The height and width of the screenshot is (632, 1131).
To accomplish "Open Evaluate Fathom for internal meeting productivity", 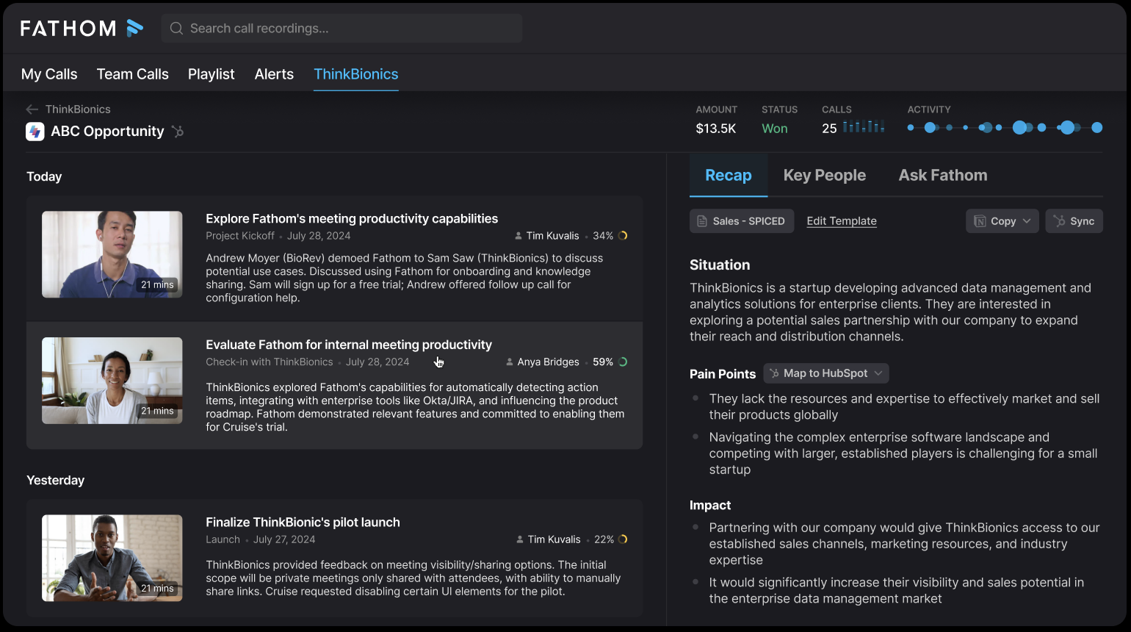I will 349,345.
